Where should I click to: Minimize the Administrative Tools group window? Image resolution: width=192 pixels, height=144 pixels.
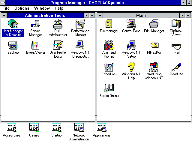coord(86,15)
